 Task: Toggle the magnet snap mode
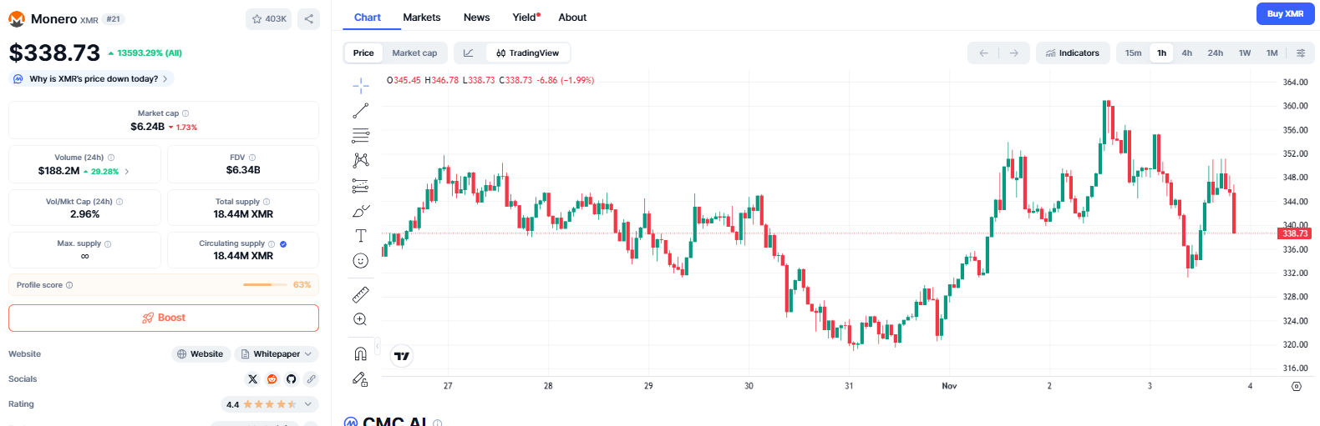point(361,353)
